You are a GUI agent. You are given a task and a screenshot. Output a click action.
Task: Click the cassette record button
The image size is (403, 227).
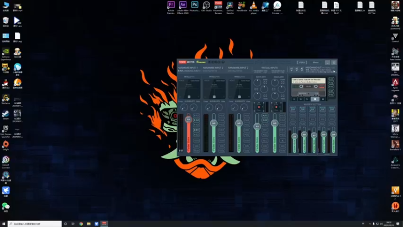tap(323, 99)
